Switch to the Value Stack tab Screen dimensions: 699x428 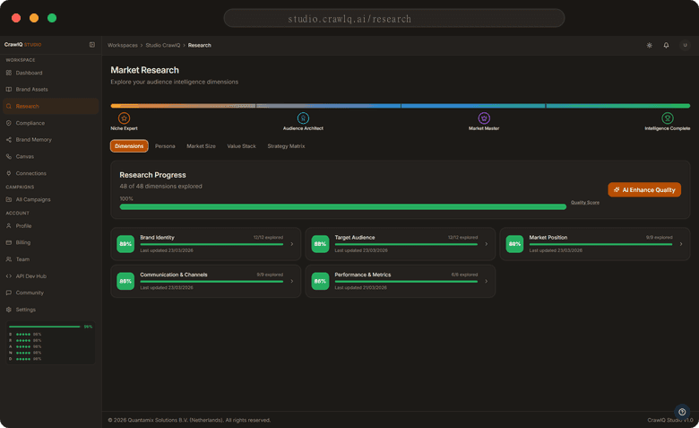[x=242, y=146]
